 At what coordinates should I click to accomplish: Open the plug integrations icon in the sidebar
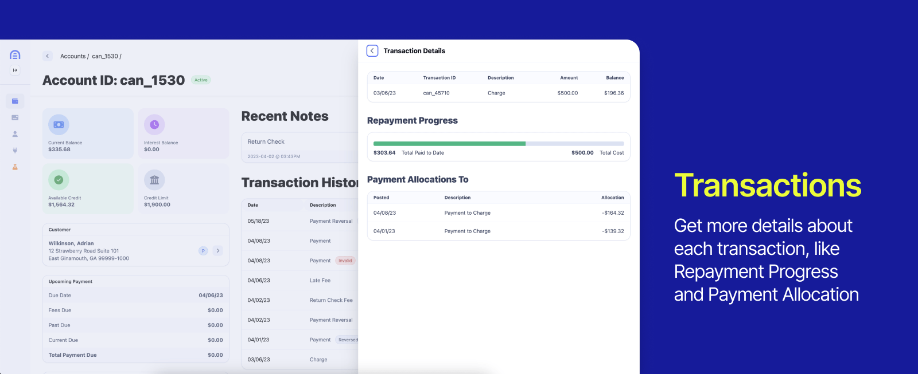(x=15, y=151)
